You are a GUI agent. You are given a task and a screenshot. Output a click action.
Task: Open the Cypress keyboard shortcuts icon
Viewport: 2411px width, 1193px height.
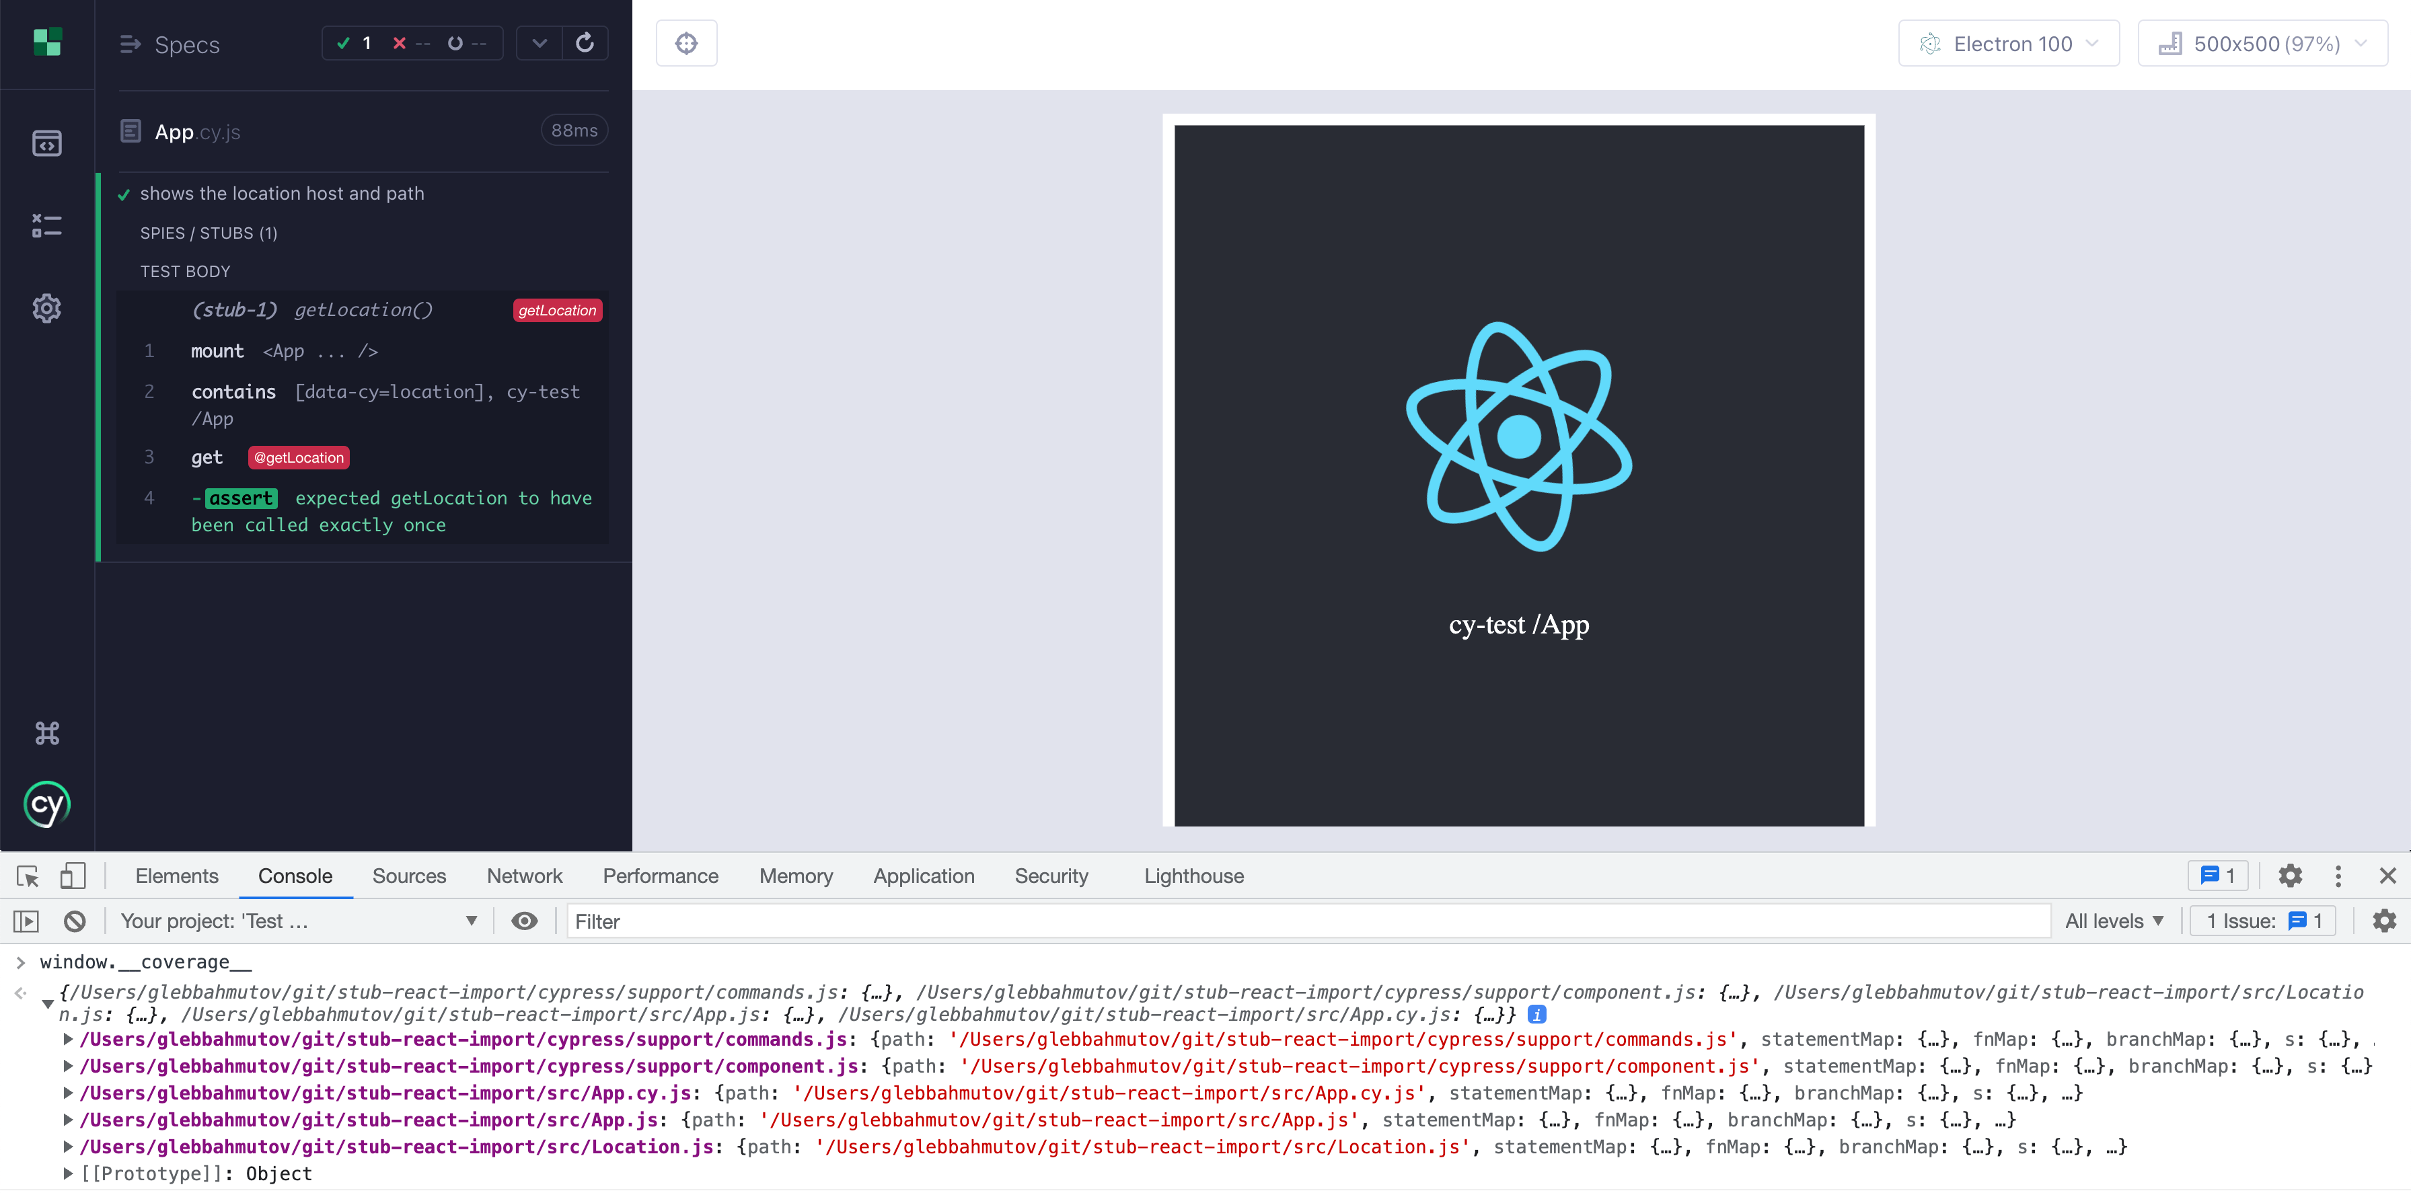point(47,732)
